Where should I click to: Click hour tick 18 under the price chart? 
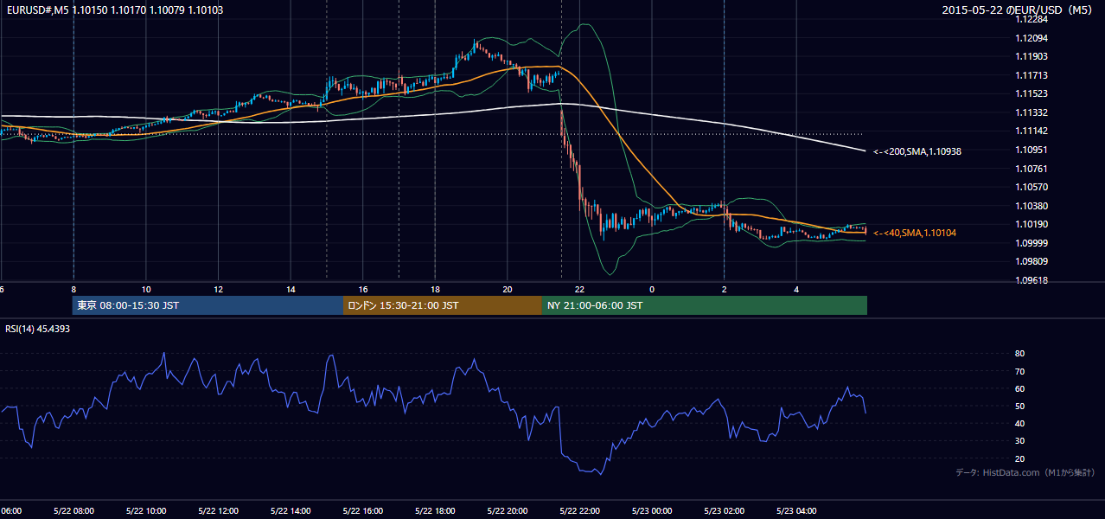pos(435,289)
